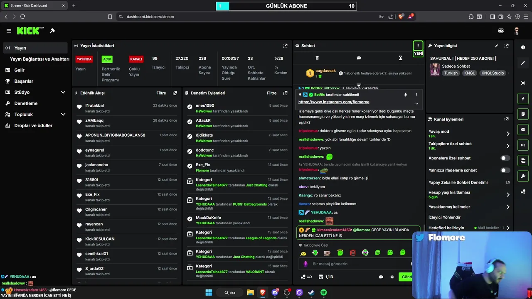
Task: Click the message input field
Action: pos(360,264)
